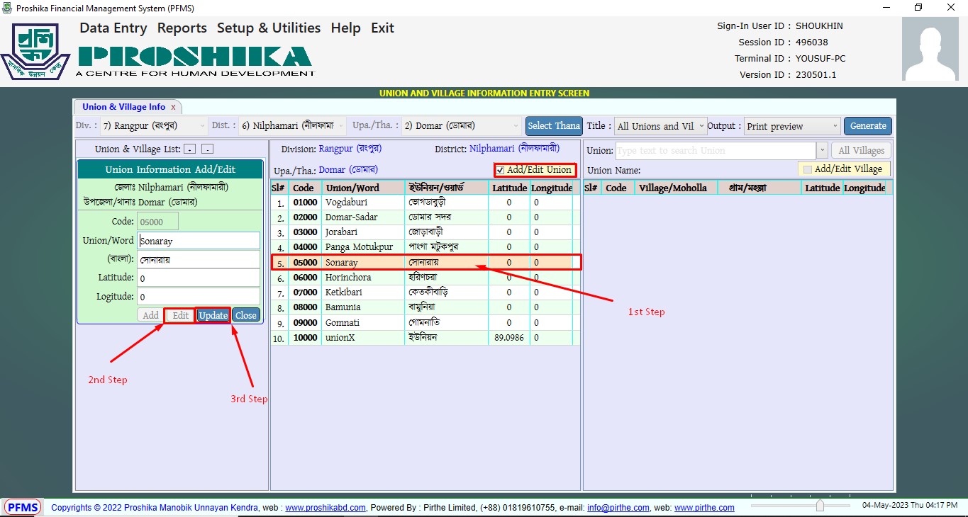This screenshot has height=517, width=968.
Task: Click the info@pirthe.com email link
Action: (x=618, y=508)
